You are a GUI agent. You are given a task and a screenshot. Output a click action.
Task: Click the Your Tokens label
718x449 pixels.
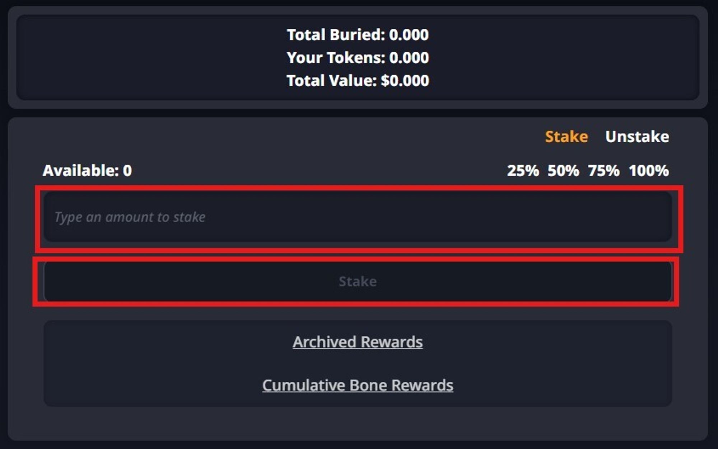click(x=336, y=58)
